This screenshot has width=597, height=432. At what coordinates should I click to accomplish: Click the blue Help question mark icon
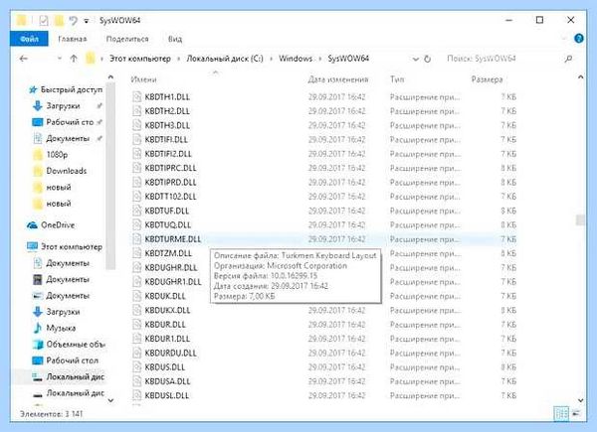(579, 39)
